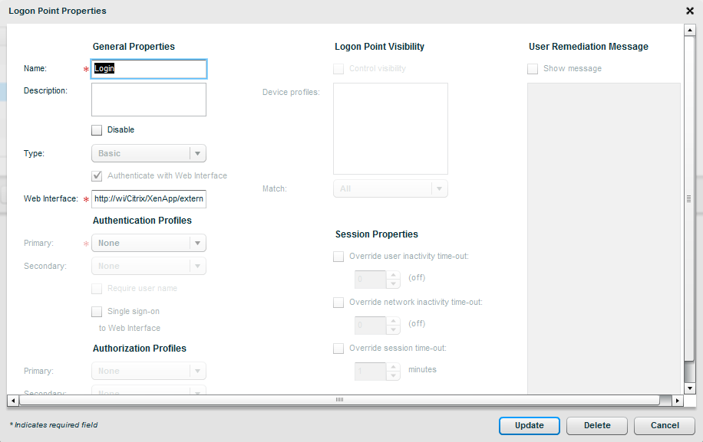Image resolution: width=703 pixels, height=442 pixels.
Task: Open the Type dropdown showing Basic
Action: point(149,153)
